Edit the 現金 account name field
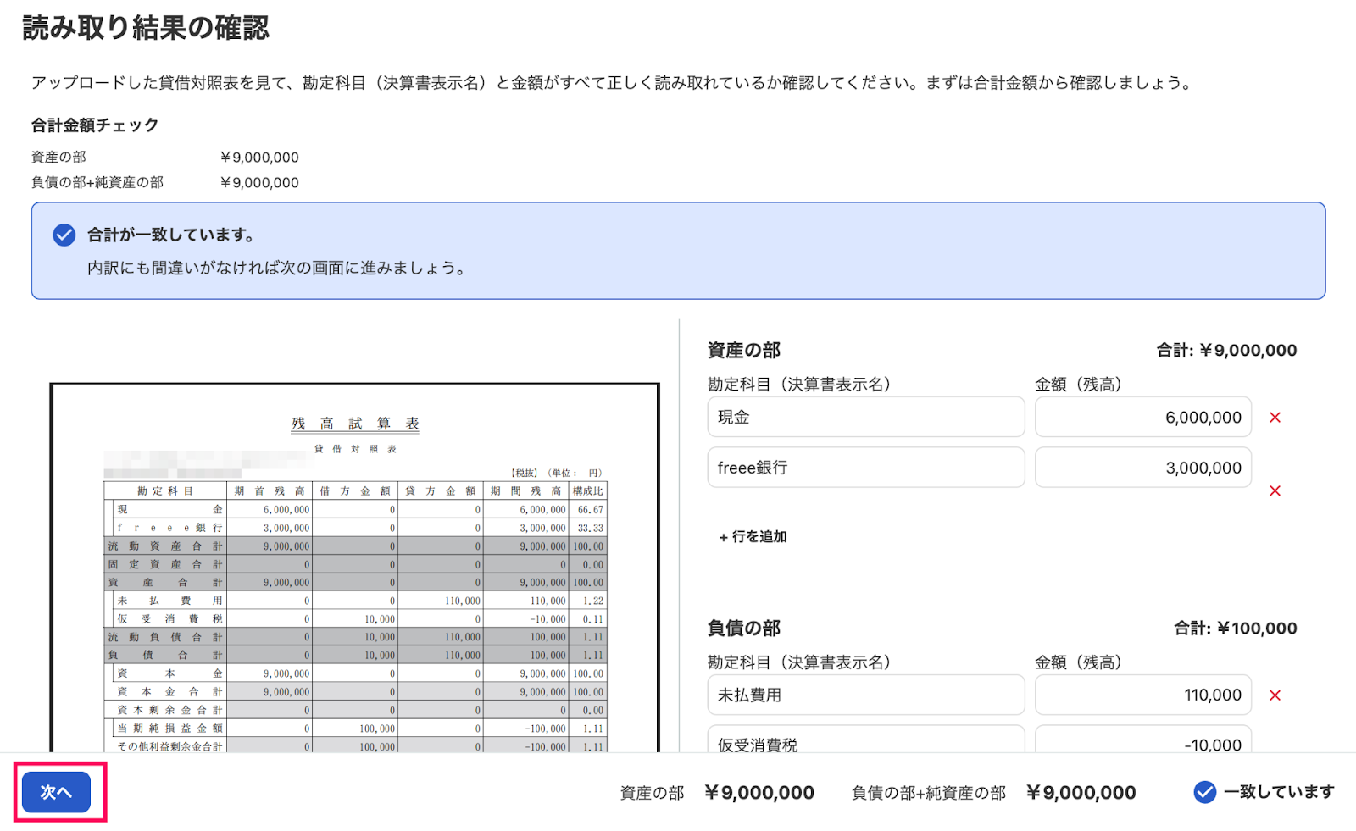 (865, 417)
